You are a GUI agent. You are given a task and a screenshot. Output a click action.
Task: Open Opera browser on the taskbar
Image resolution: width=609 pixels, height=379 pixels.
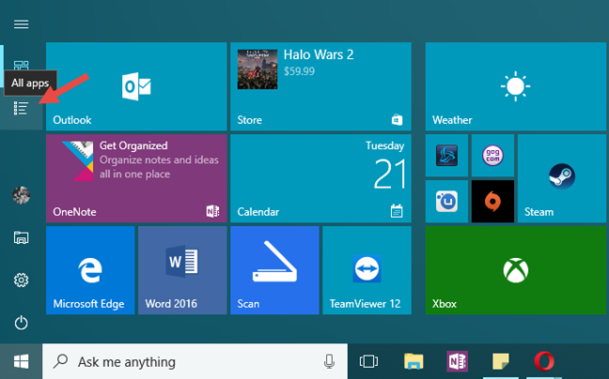pos(544,361)
